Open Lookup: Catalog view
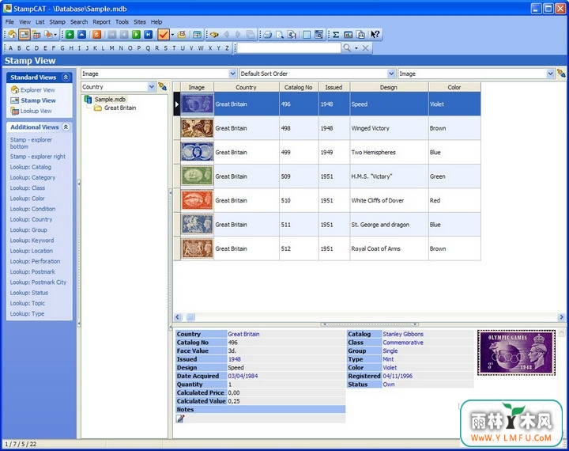This screenshot has height=451, width=569. click(x=31, y=167)
